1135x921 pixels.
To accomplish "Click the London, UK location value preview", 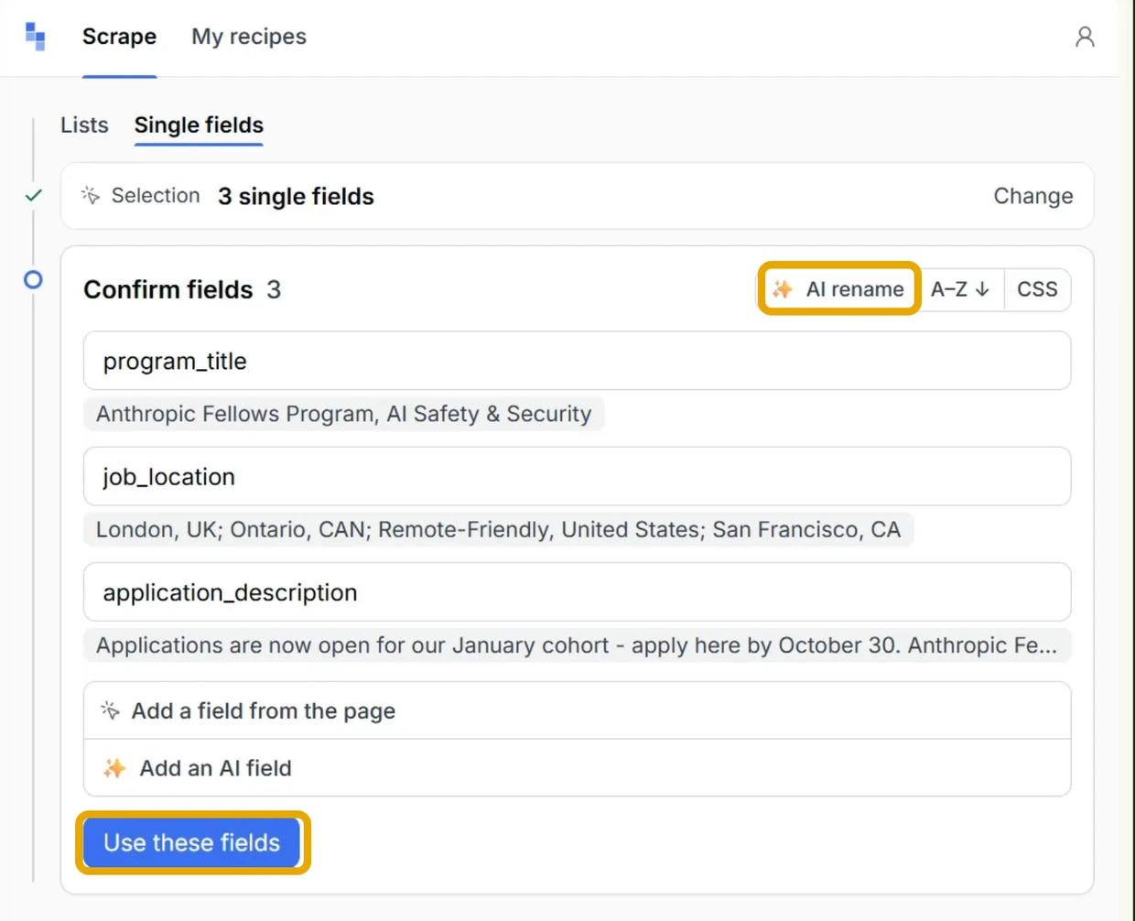I will (x=498, y=529).
